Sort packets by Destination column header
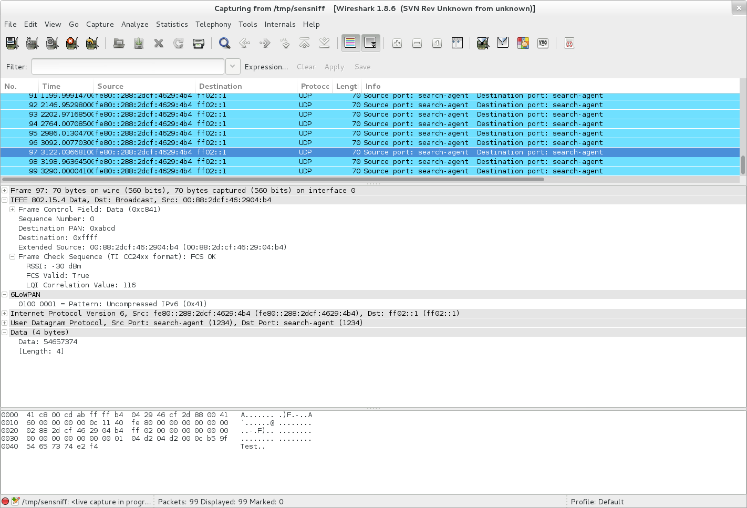 point(246,86)
